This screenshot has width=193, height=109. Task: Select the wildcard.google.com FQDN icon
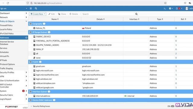coord(34,88)
